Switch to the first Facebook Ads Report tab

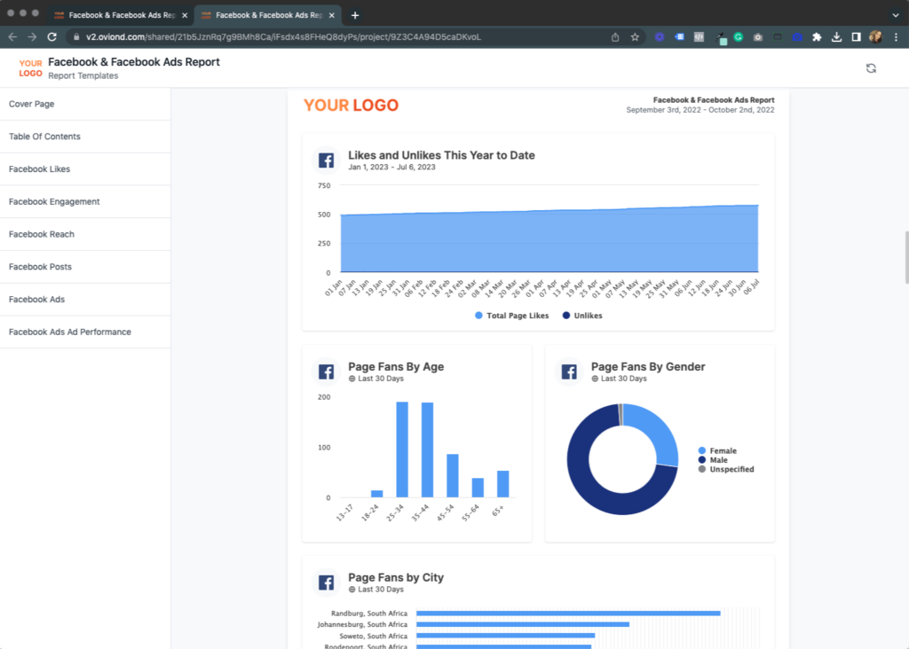coord(121,16)
